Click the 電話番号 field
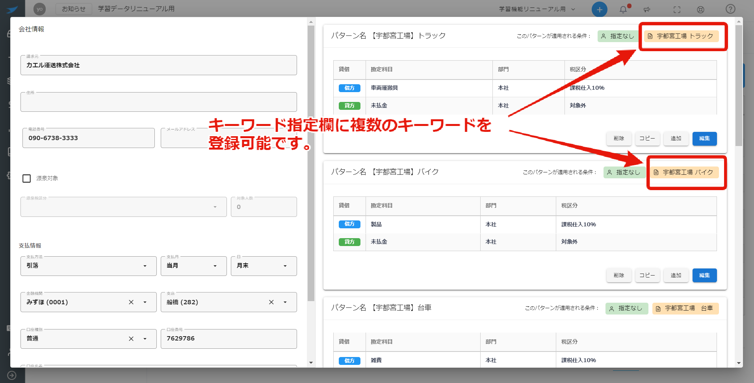Viewport: 754px width, 383px height. tap(88, 138)
